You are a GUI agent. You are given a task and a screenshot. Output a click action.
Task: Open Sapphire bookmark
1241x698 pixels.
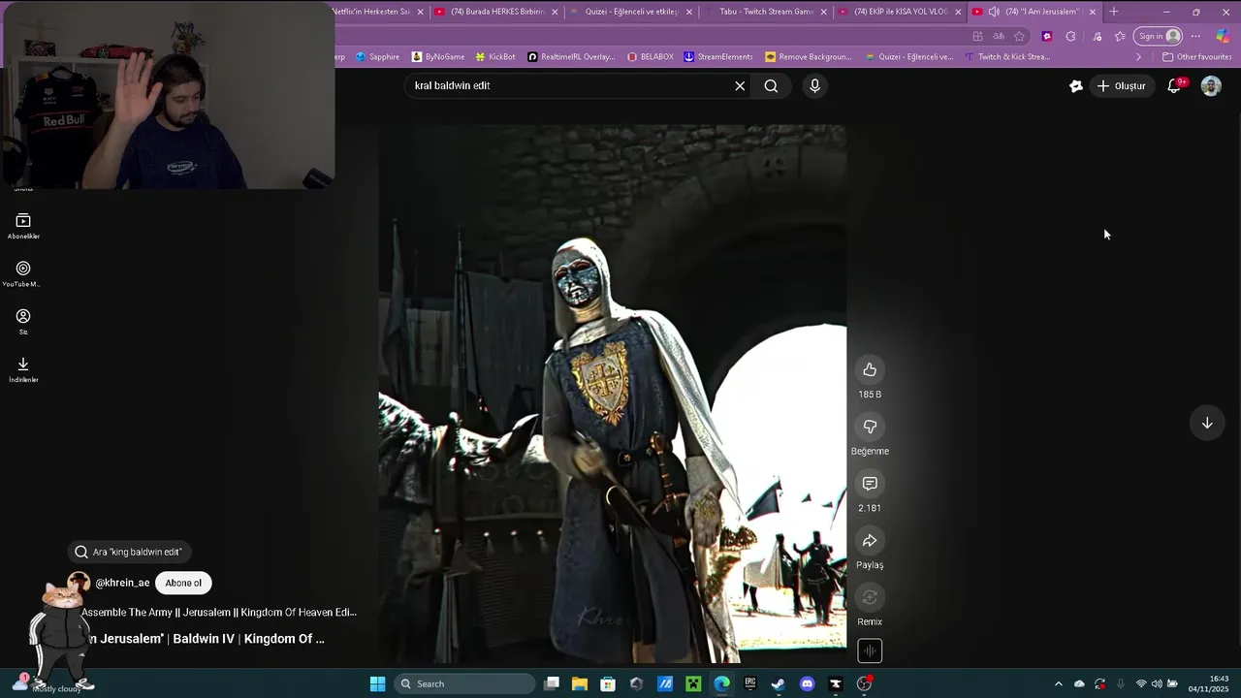click(x=378, y=56)
